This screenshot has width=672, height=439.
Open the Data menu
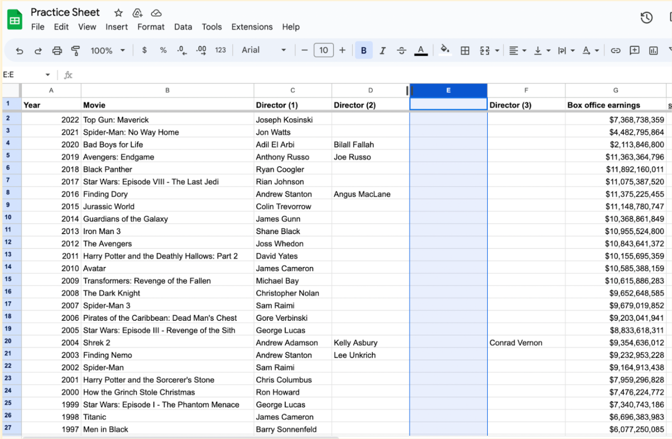click(183, 27)
